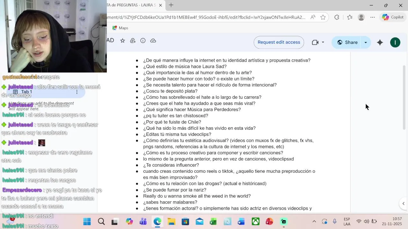Open Task View in the taskbar
Screen dimensions: 408x229
115,221
